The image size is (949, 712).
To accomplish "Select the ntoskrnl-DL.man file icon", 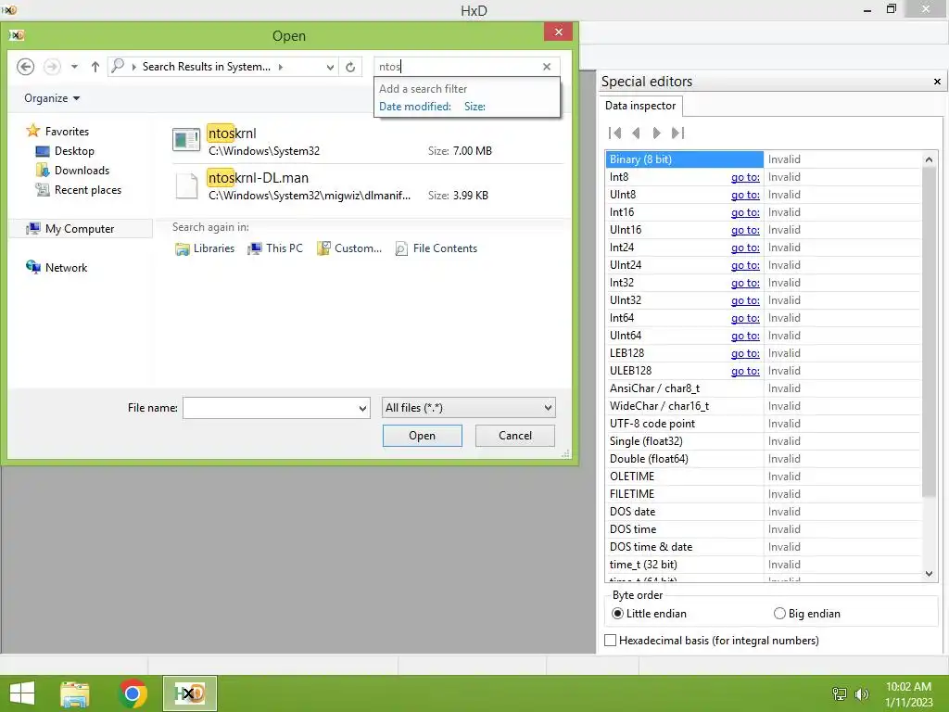I will tap(186, 185).
